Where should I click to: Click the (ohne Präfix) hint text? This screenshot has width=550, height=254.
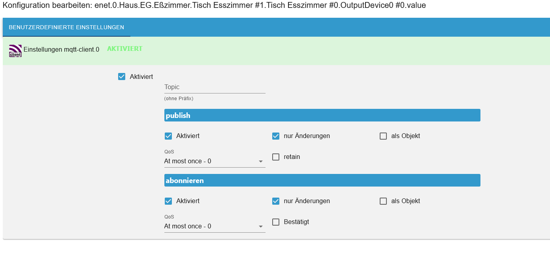(179, 99)
